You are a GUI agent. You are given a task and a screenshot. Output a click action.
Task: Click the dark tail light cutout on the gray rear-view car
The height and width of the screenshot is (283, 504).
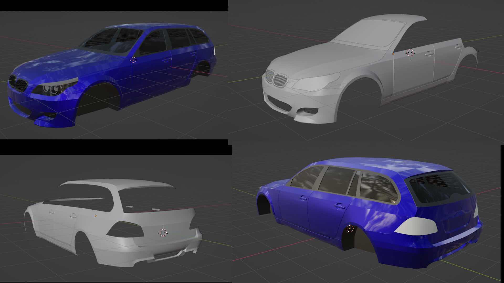click(x=125, y=230)
